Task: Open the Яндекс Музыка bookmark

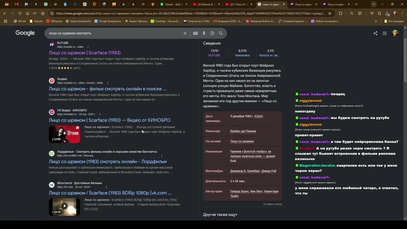Action: pyautogui.click(x=136, y=21)
